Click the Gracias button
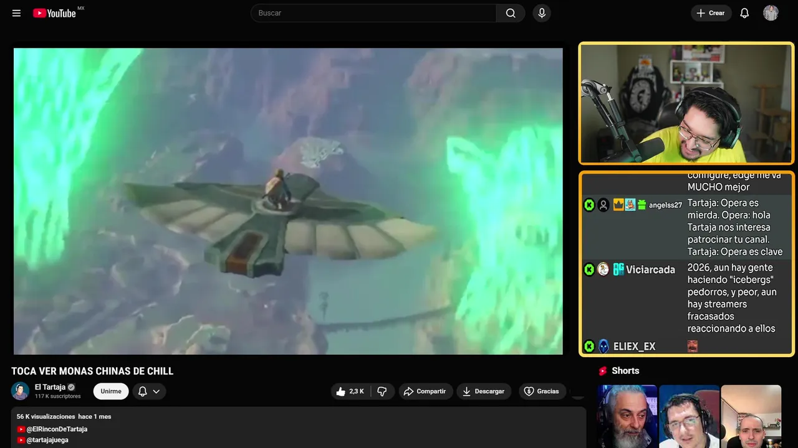The width and height of the screenshot is (798, 448). coord(541,391)
